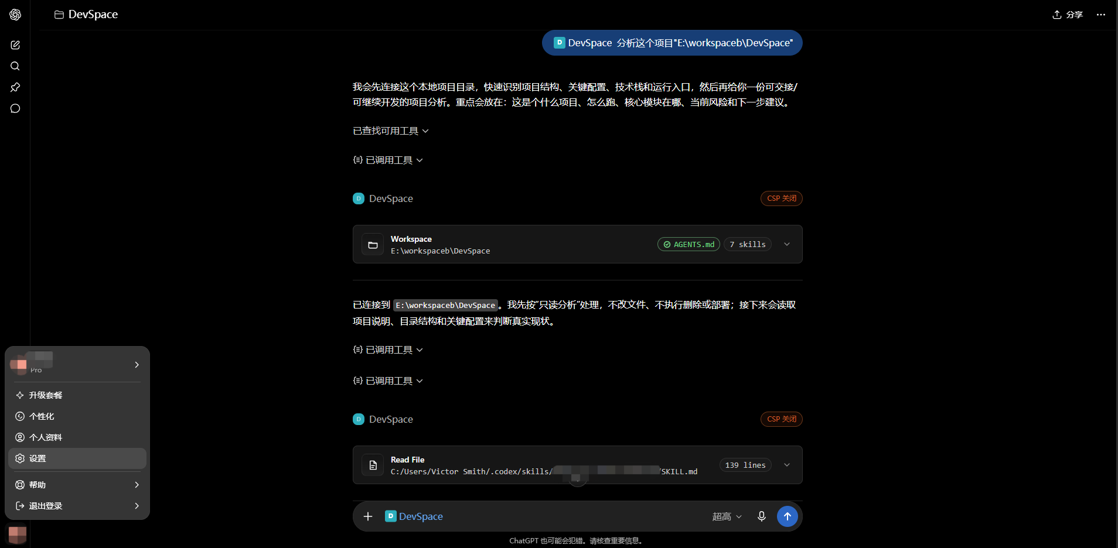The height and width of the screenshot is (548, 1118).
Task: Click the user message bubble with project path
Action: pos(672,43)
